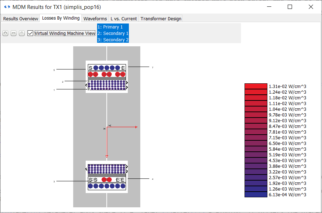Click the zoom in plus icon
This screenshot has height=213, width=322.
tap(5, 33)
